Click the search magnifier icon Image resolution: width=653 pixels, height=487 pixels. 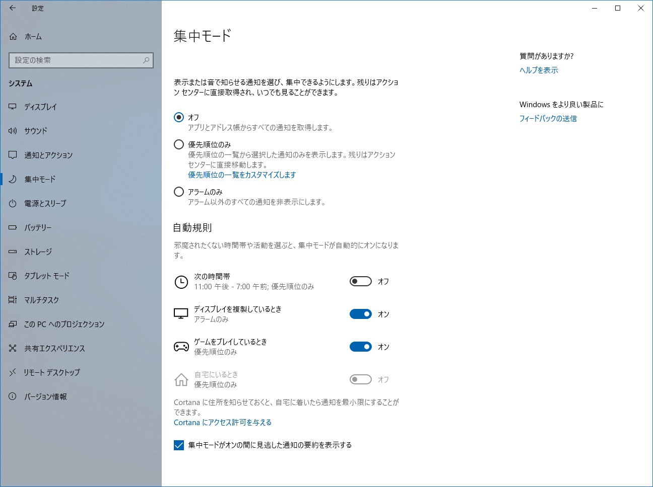(146, 60)
